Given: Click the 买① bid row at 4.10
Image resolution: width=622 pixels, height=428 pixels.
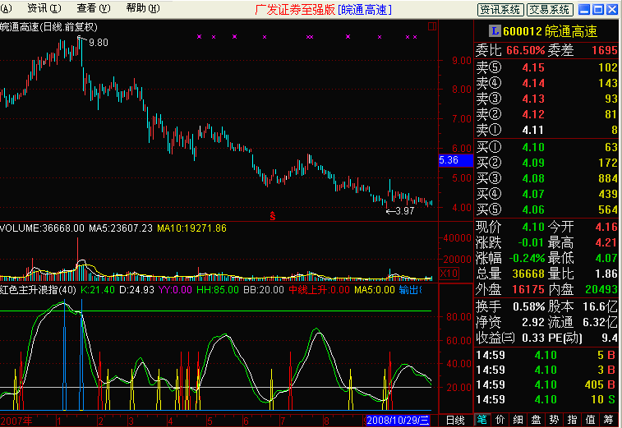Looking at the screenshot, I should pyautogui.click(x=546, y=147).
